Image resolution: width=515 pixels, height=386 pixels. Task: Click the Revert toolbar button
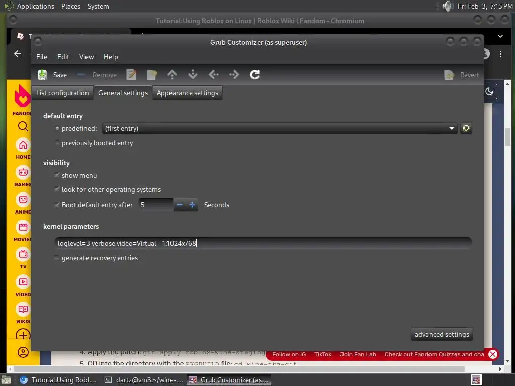click(462, 75)
